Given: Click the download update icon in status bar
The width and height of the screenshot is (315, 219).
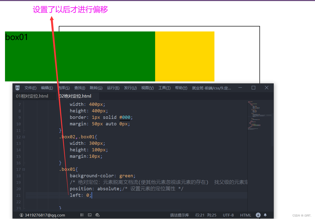Looking at the screenshot, I should (x=258, y=215).
